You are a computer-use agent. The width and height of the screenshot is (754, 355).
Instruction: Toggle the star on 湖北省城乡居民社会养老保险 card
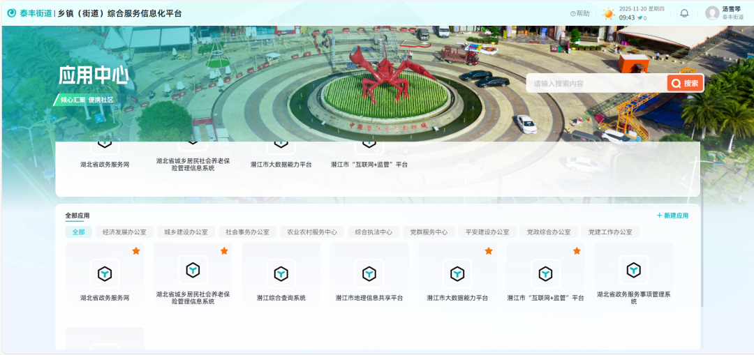click(224, 251)
